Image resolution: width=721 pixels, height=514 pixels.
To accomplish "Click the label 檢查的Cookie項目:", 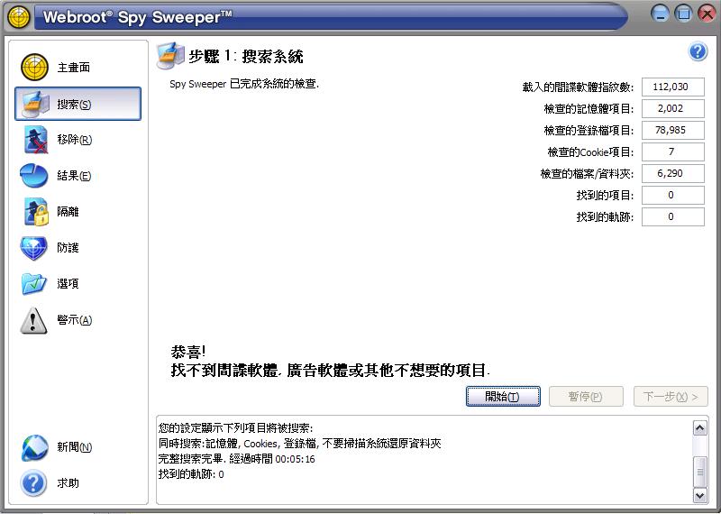I will click(590, 151).
